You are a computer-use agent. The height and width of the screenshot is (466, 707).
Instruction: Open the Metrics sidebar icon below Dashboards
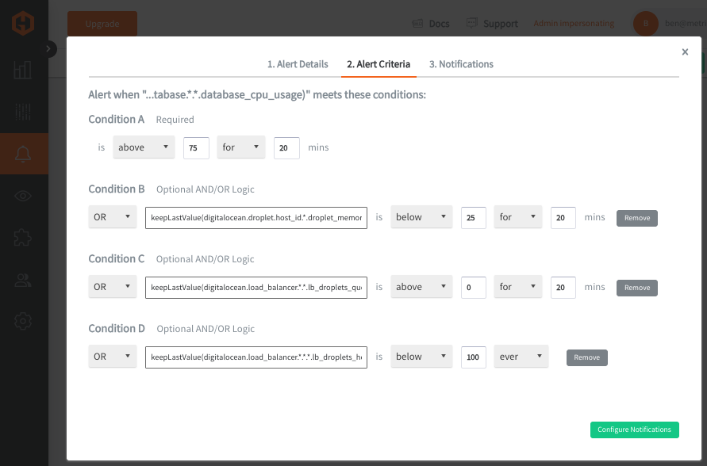(22, 112)
